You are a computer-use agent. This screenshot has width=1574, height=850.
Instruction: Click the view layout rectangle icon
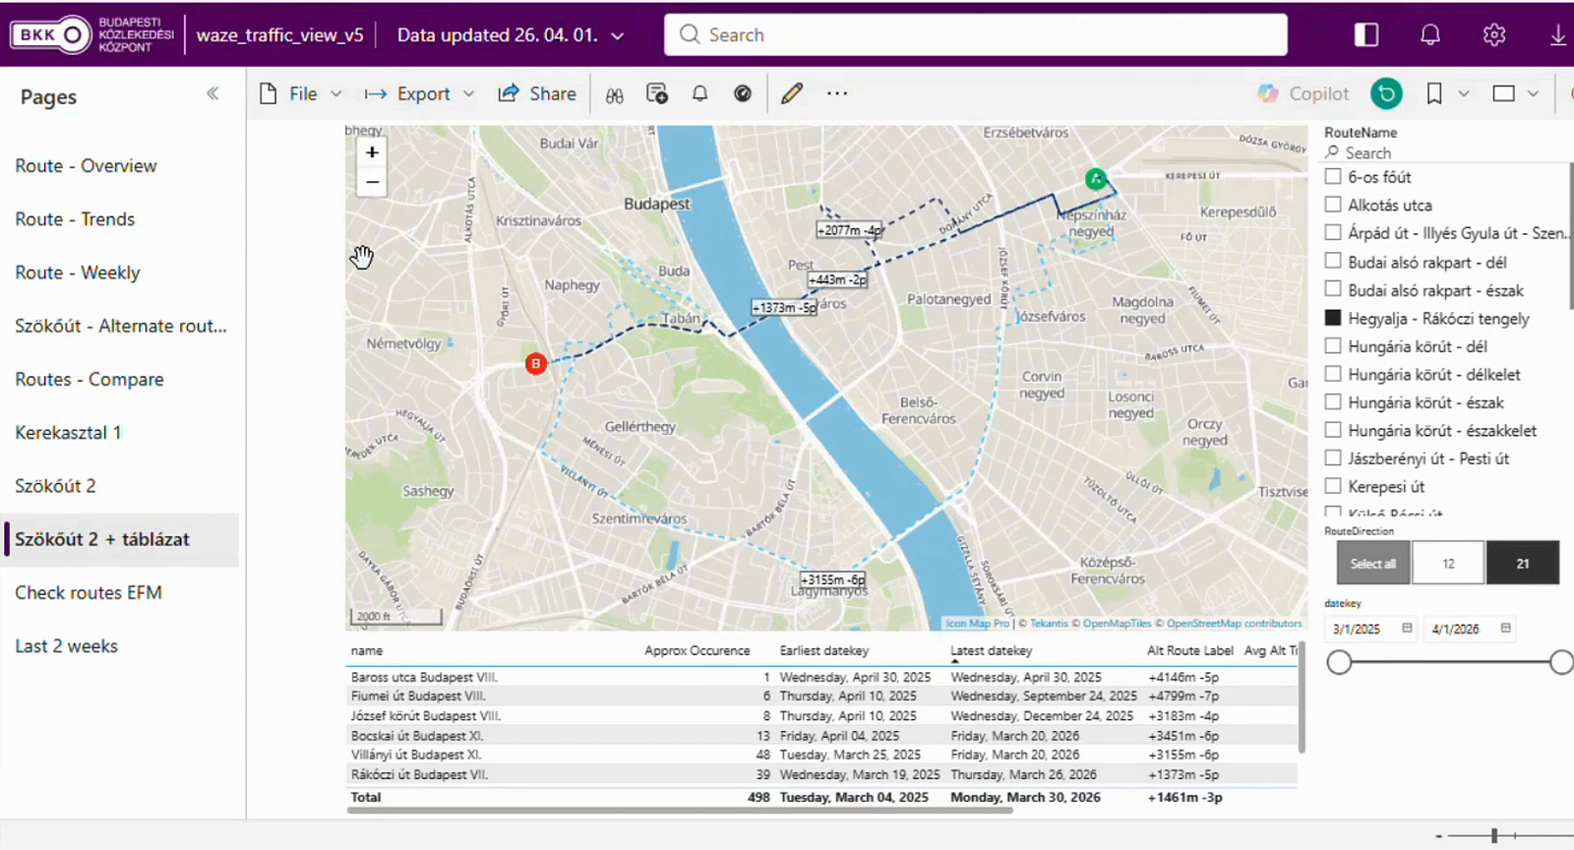click(x=1503, y=93)
